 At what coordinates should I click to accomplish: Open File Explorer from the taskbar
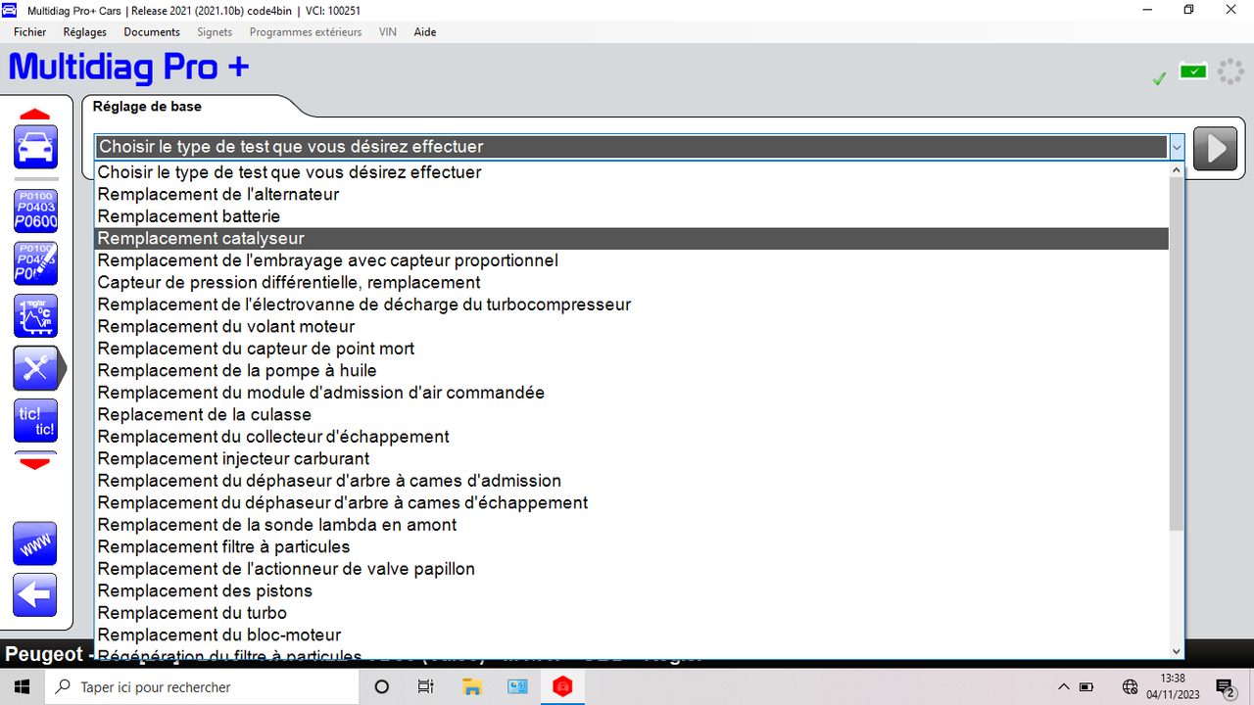[x=471, y=686]
